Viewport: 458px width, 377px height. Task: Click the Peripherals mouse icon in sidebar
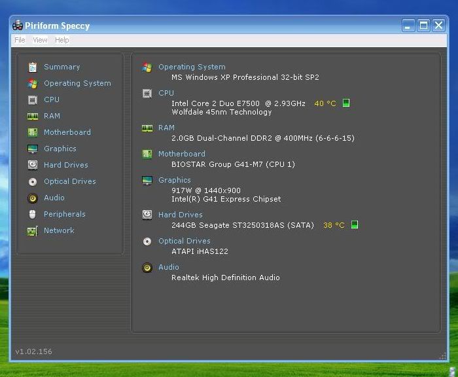pyautogui.click(x=33, y=214)
